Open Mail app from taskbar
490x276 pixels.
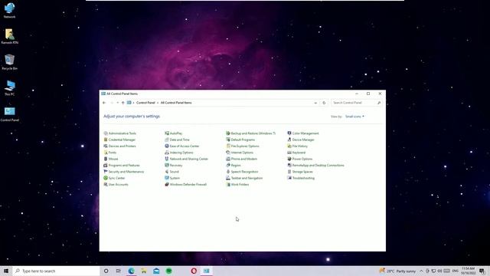click(156, 271)
